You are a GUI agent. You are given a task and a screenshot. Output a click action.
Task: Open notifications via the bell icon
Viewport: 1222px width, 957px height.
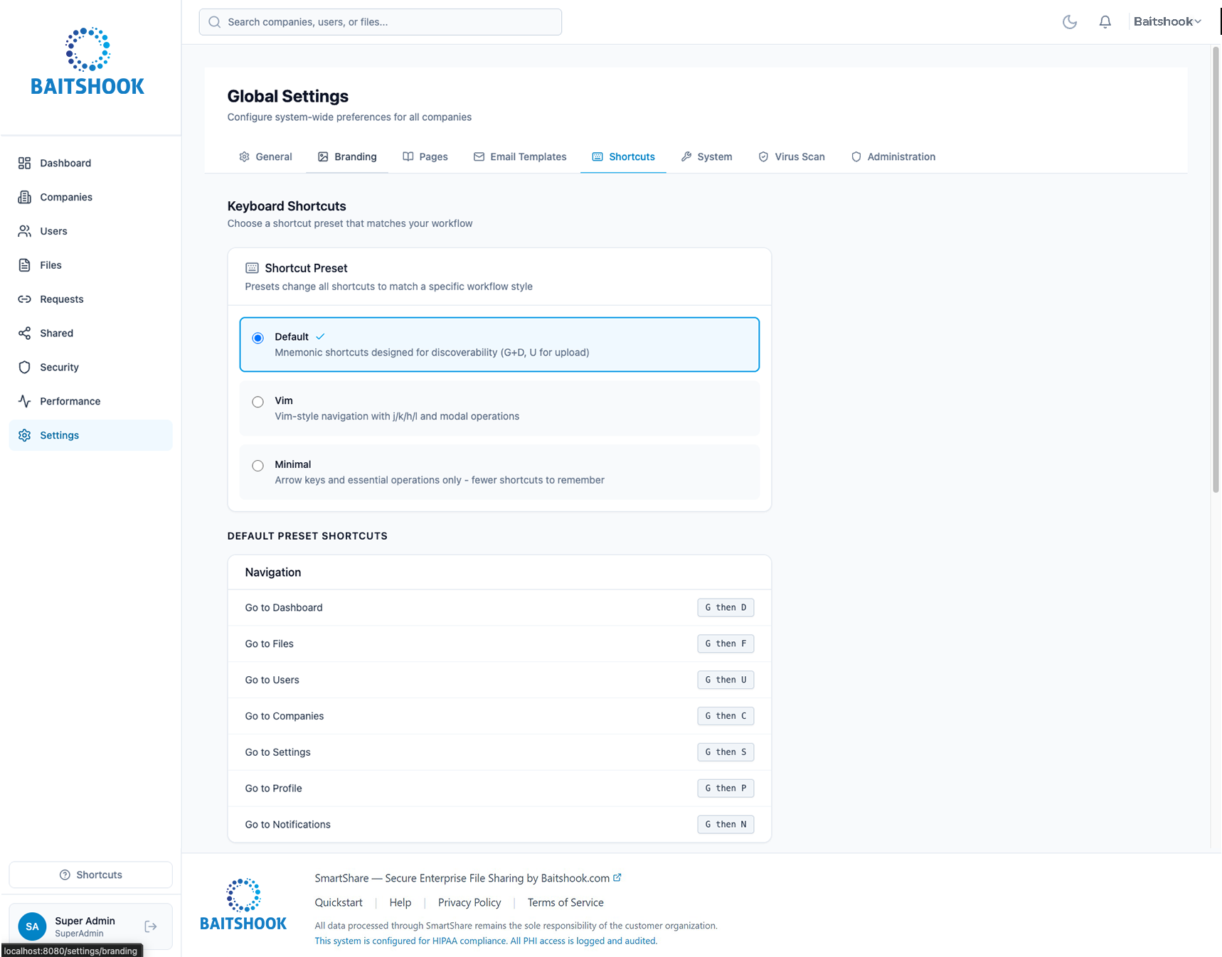[1105, 22]
